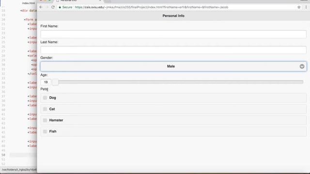Click the <div data line in editor
The image size is (310, 174).
coord(29,11)
